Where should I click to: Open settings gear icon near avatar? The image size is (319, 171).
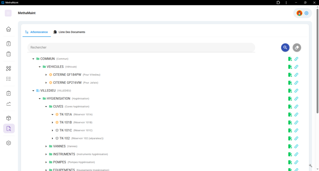point(307,13)
